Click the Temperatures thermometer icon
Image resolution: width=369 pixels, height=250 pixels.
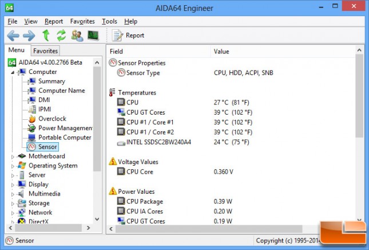[113, 92]
